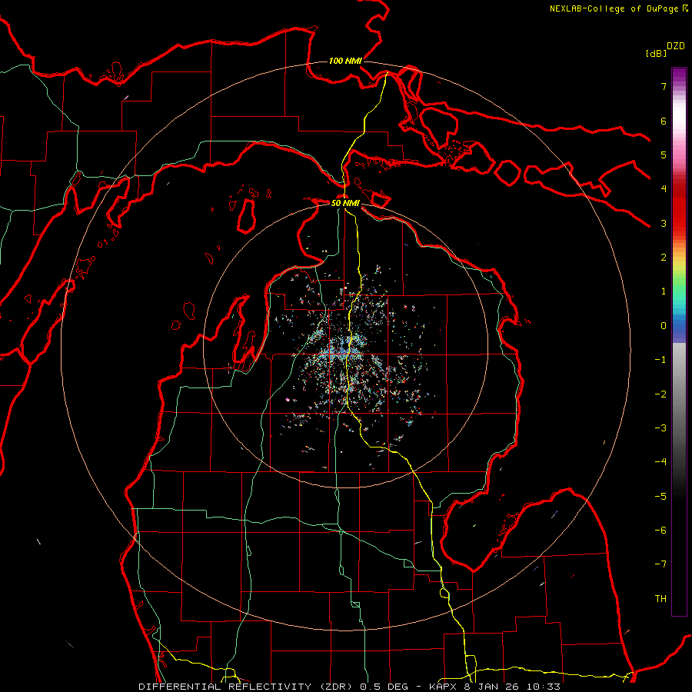Click the 5 value on color scale
This screenshot has width=692, height=692.
pos(664,155)
